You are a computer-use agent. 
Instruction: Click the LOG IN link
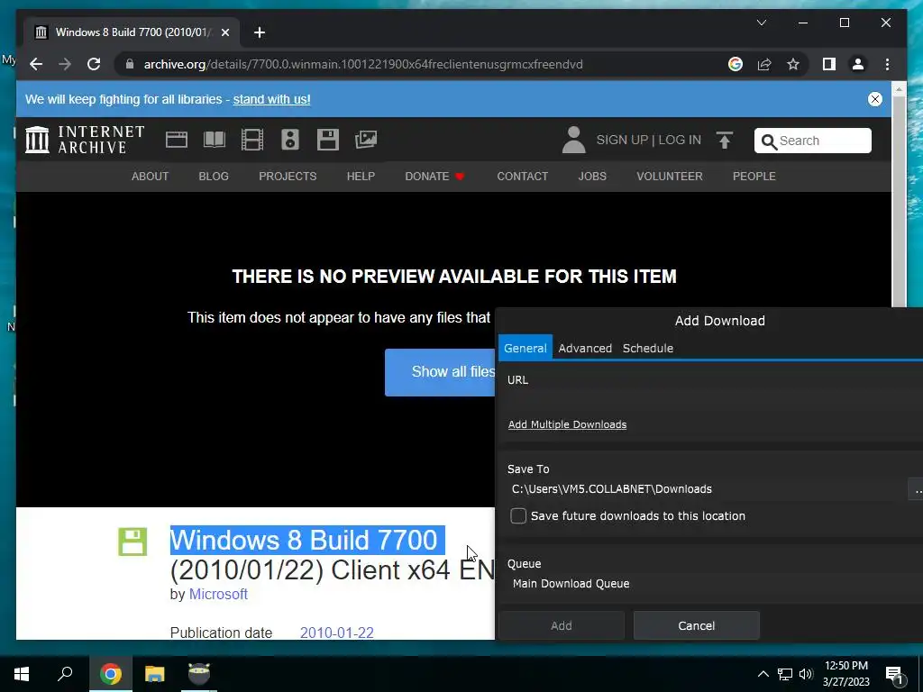[x=680, y=140]
